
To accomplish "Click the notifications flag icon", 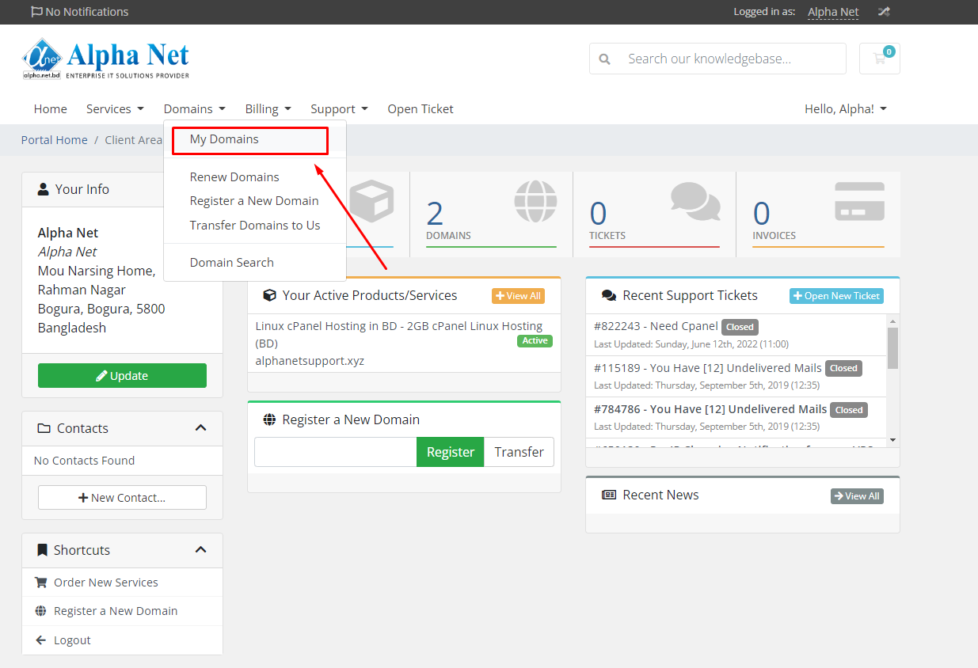I will click(36, 12).
